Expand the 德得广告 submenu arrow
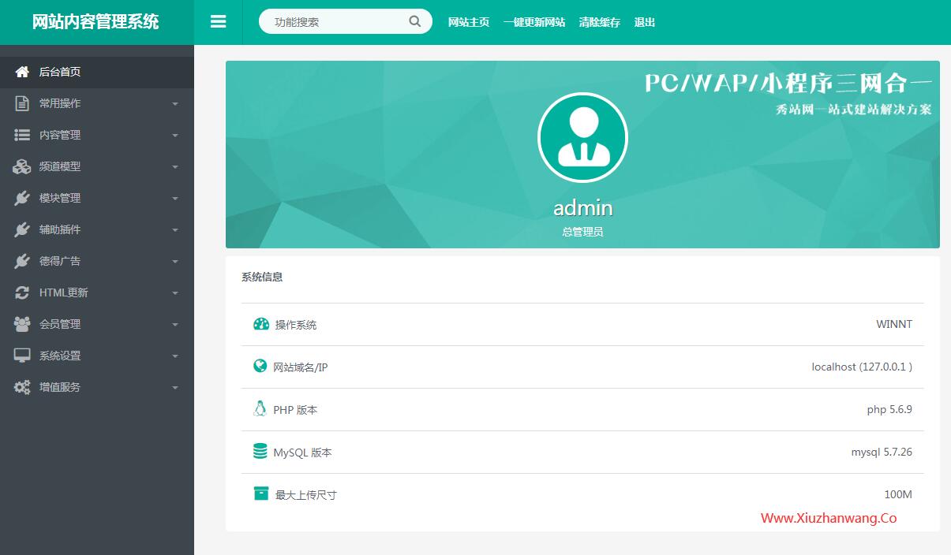The height and width of the screenshot is (555, 951). (x=175, y=262)
